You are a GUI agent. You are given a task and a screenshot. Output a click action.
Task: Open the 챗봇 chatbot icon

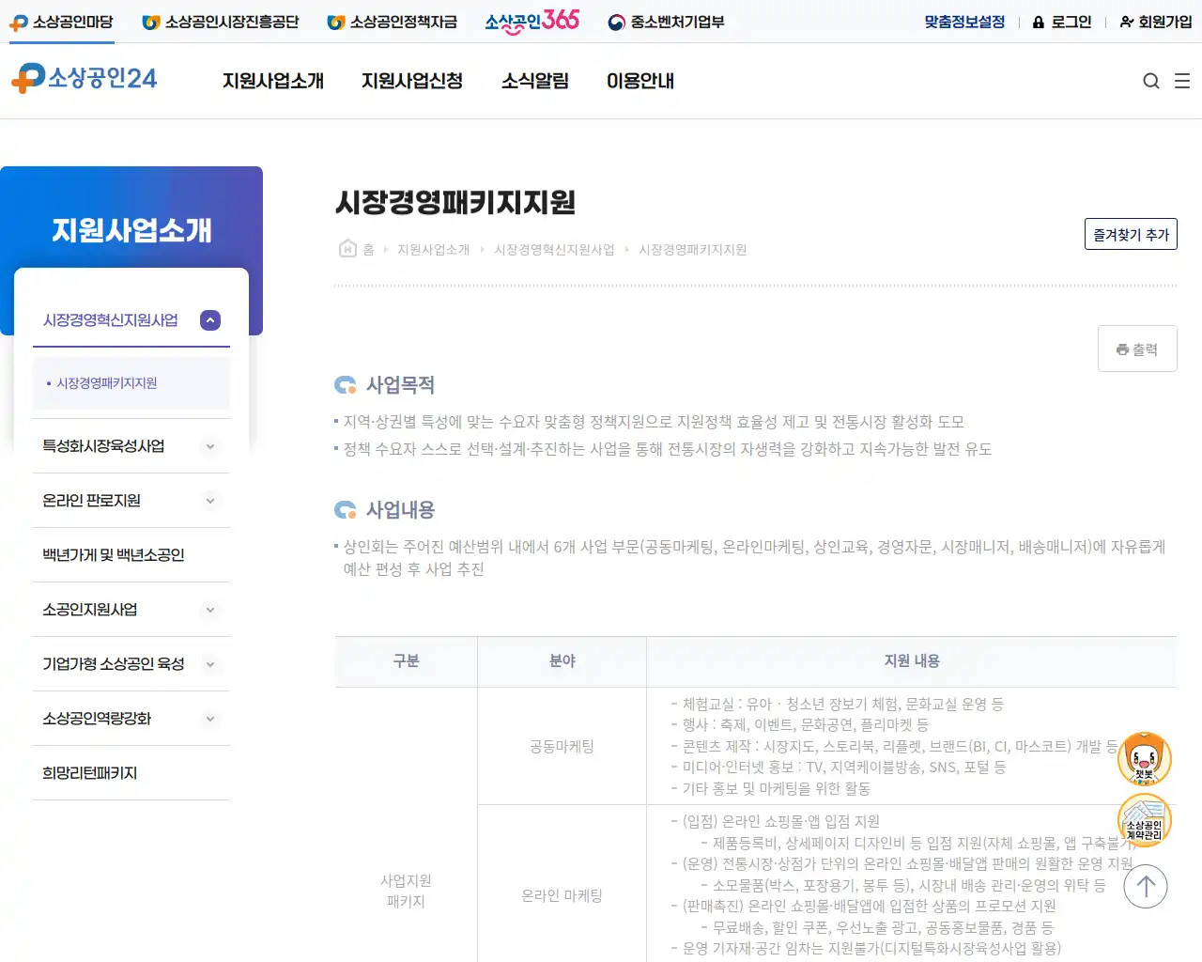[1144, 758]
